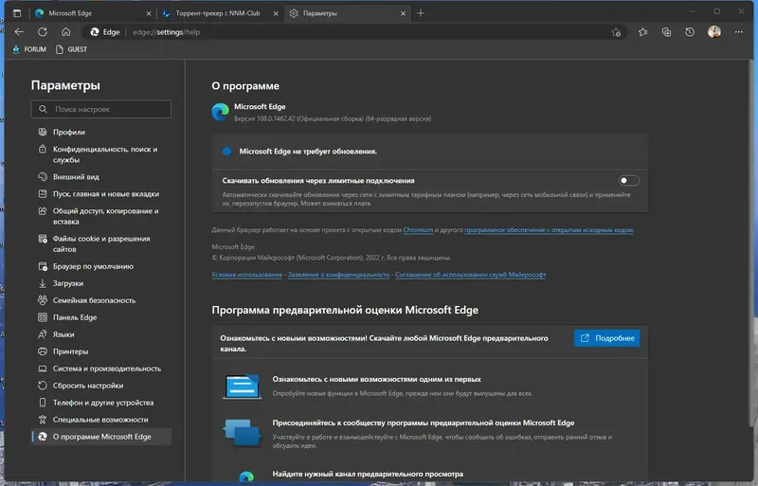This screenshot has width=758, height=486.
Task: Open Семейная безопасность section
Action: (101, 300)
